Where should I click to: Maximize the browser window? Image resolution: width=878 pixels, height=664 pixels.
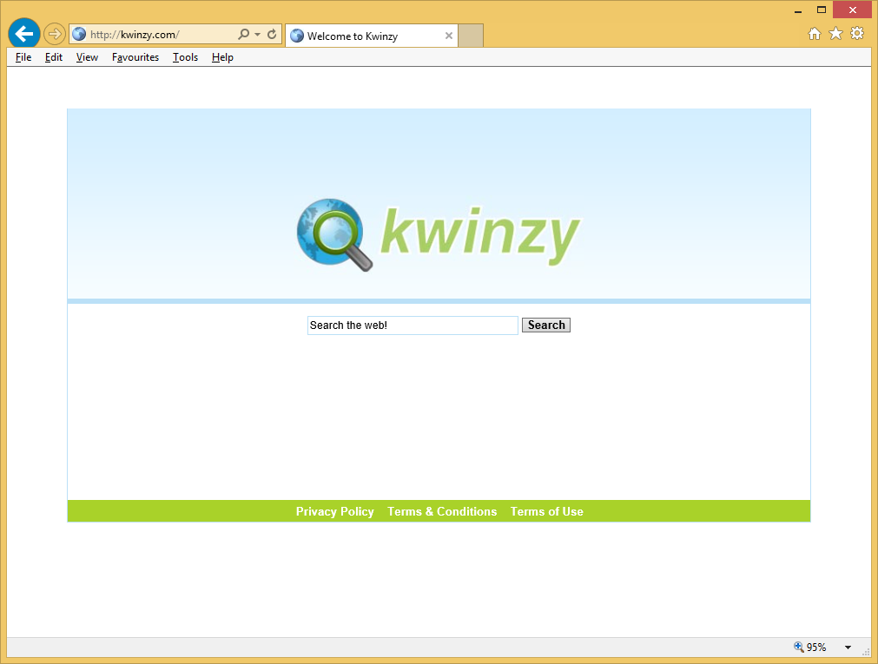tap(822, 10)
